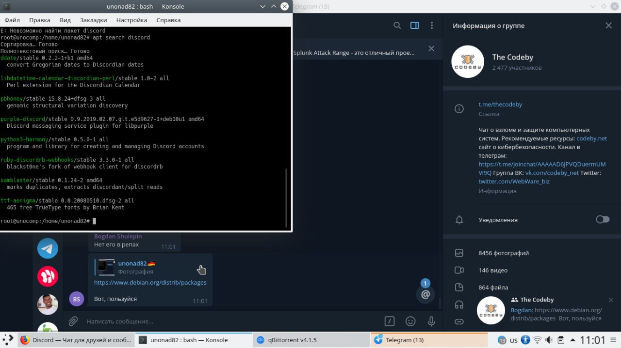Open the clipboard tray icon
Screen dimensions: 621x348
[561, 340]
